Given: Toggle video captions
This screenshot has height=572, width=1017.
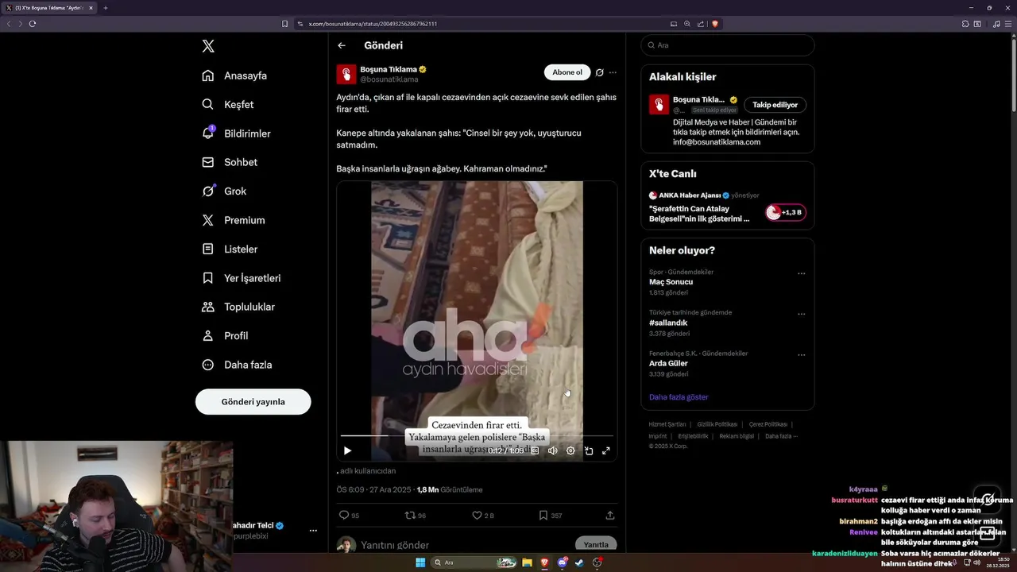Looking at the screenshot, I should pyautogui.click(x=535, y=450).
